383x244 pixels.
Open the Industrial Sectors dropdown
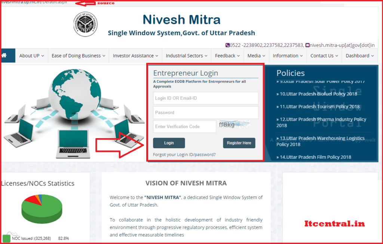[x=186, y=56]
